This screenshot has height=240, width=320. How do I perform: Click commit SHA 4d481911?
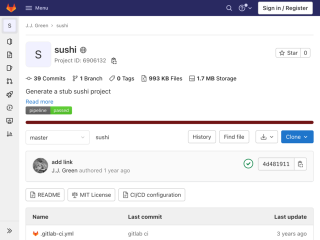point(276,164)
